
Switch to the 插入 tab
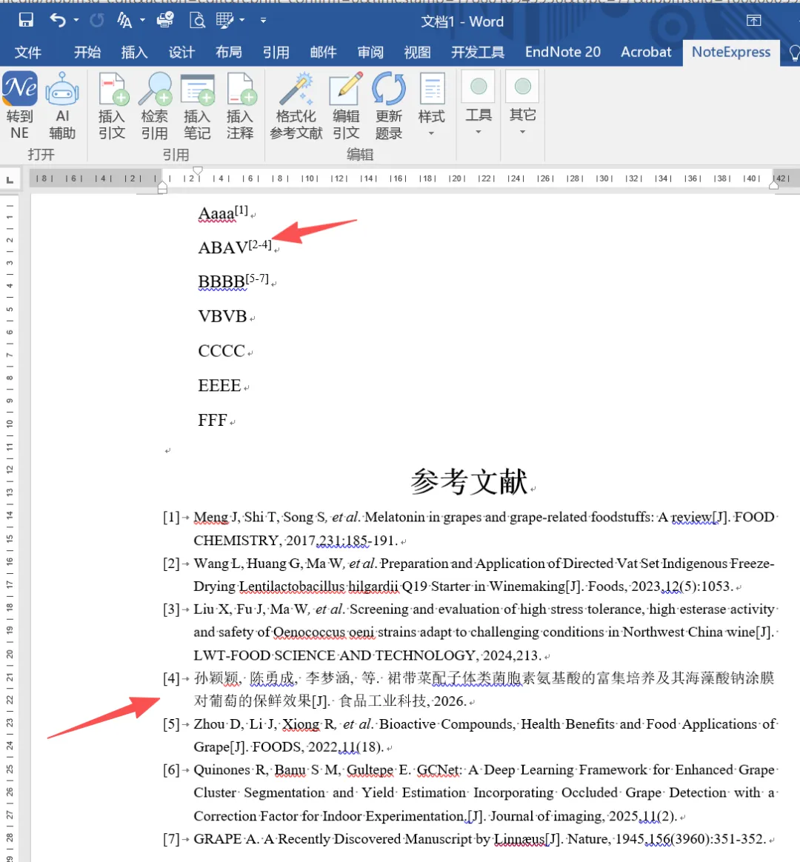point(134,53)
